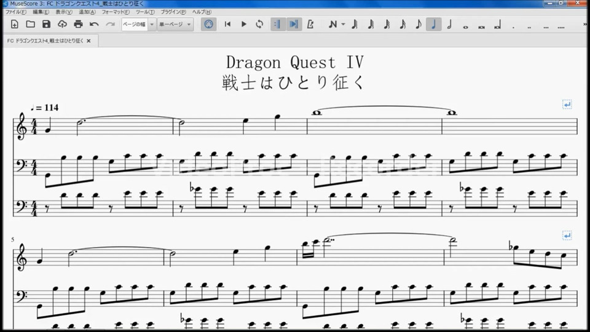Open a score via the folder icon

[31, 25]
